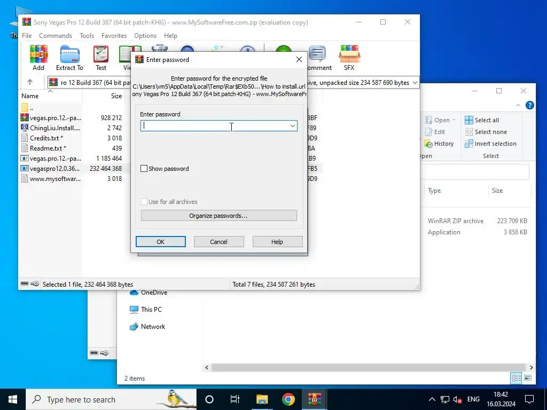
Task: Close the Enter password dialog with the X
Action: 299,60
